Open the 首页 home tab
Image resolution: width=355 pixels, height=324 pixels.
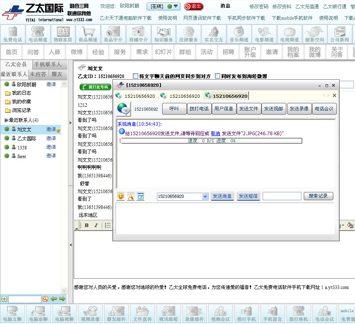tap(11, 52)
